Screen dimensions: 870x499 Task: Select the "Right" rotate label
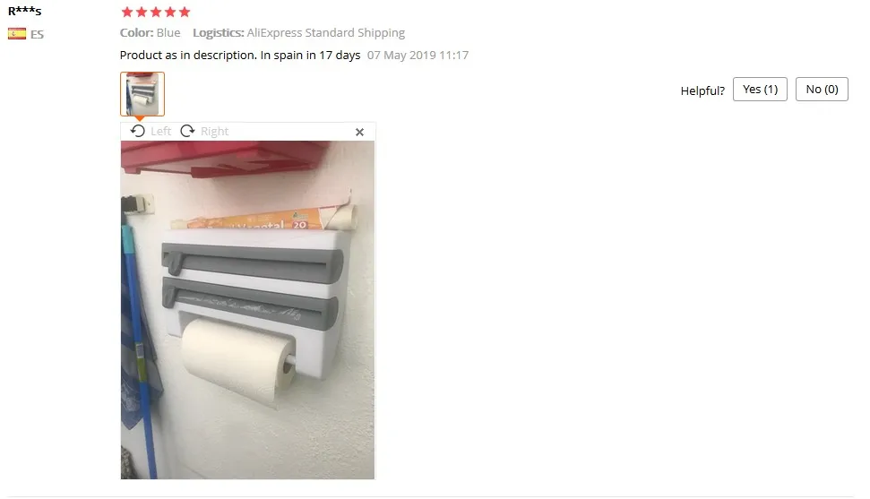[215, 132]
